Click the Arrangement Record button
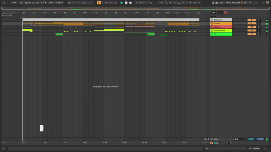This screenshot has width=271, height=152. tap(130, 3)
